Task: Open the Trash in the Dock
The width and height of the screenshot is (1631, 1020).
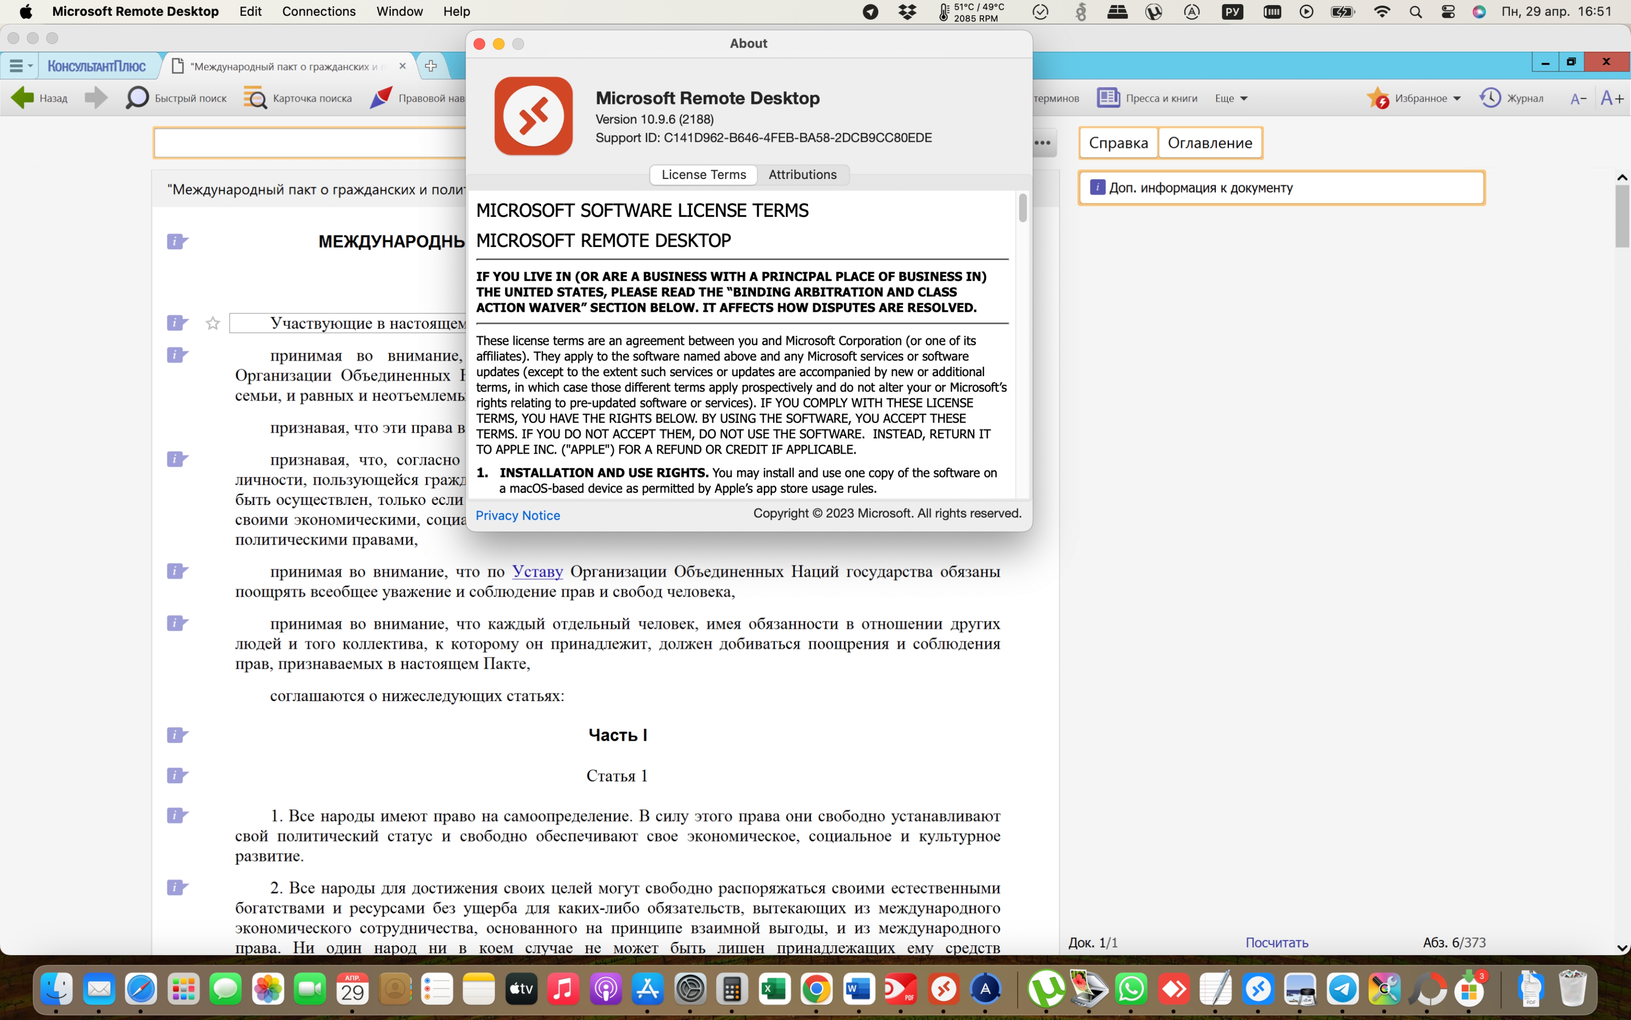Action: 1572,990
